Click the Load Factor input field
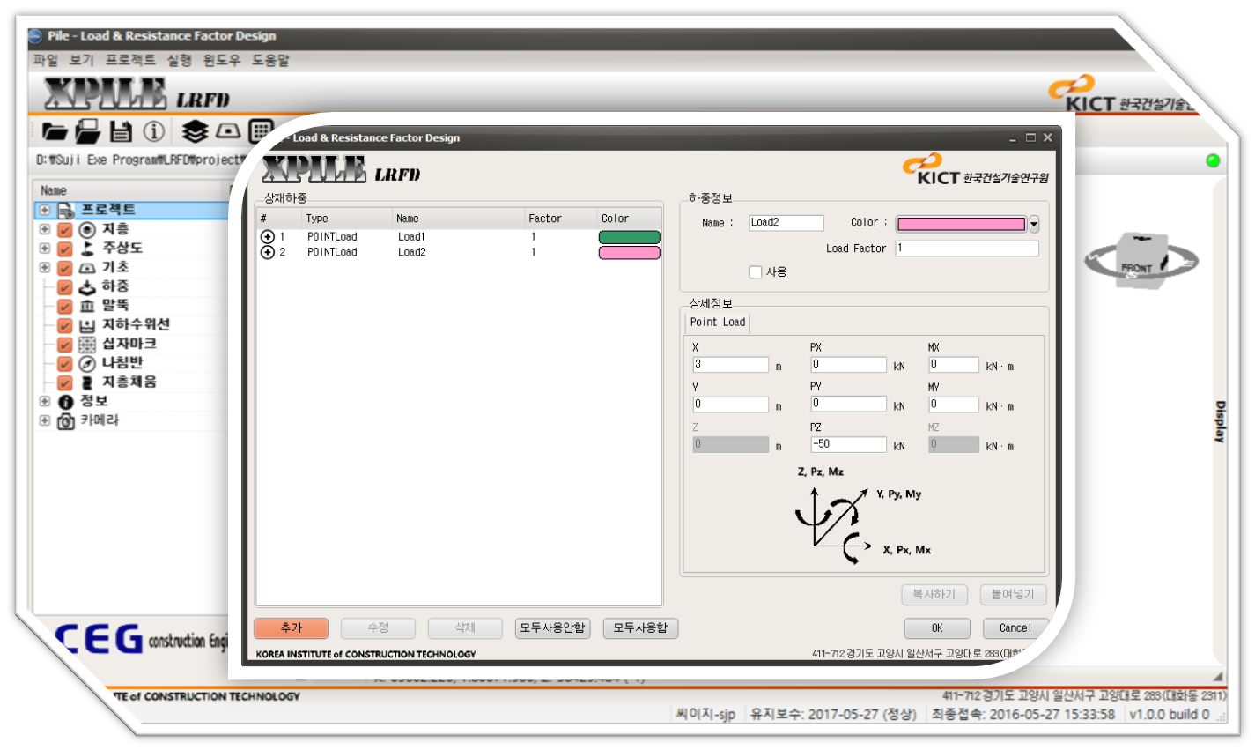 coord(967,249)
